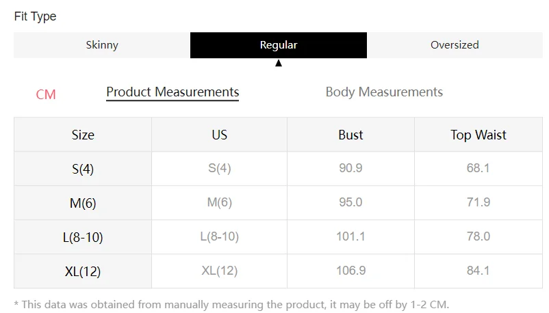549x313 pixels.
Task: Click the US L(8-10) cell
Action: click(x=219, y=236)
